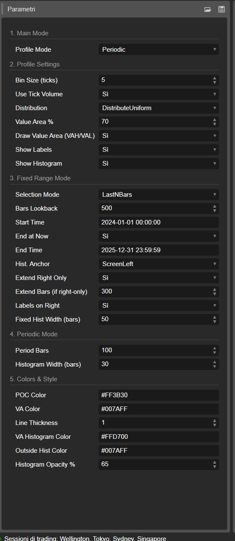The height and width of the screenshot is (541, 235).
Task: Open the Hist. Anchor dropdown showing ScreenLeft
Action: [x=158, y=264]
